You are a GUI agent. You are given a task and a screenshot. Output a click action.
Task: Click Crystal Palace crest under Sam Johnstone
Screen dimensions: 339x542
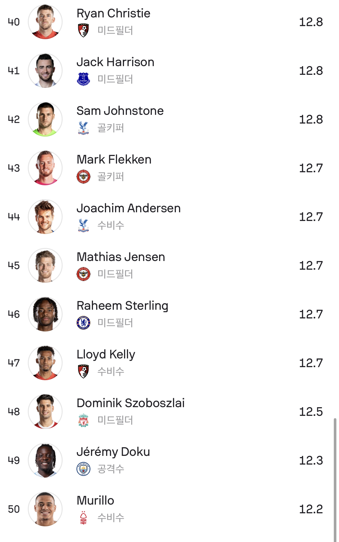click(x=83, y=128)
